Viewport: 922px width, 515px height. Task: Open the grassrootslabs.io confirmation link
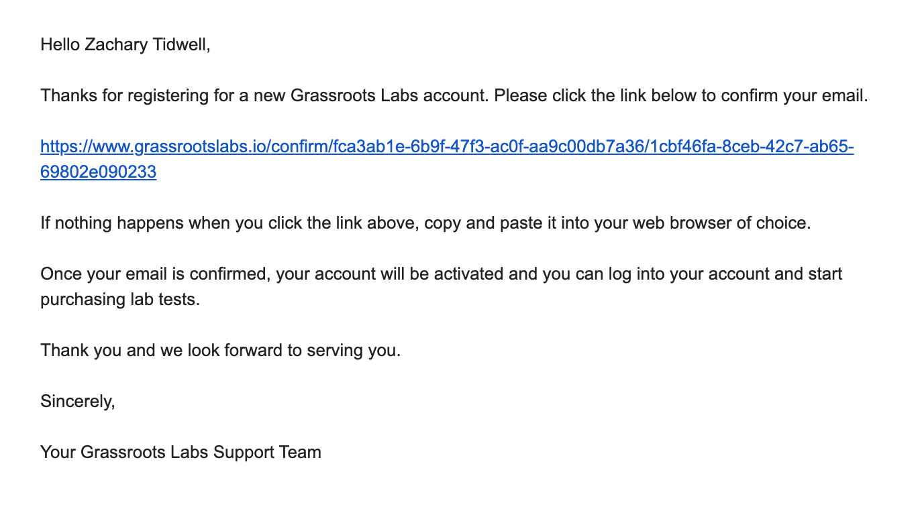[x=446, y=146]
